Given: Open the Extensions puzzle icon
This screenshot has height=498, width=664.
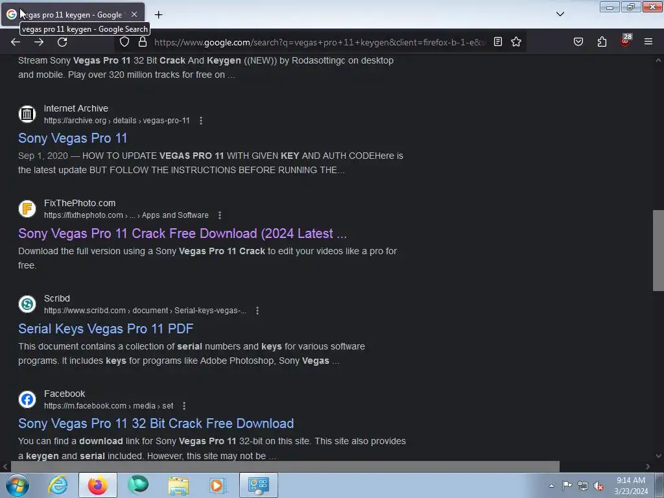Looking at the screenshot, I should click(602, 41).
